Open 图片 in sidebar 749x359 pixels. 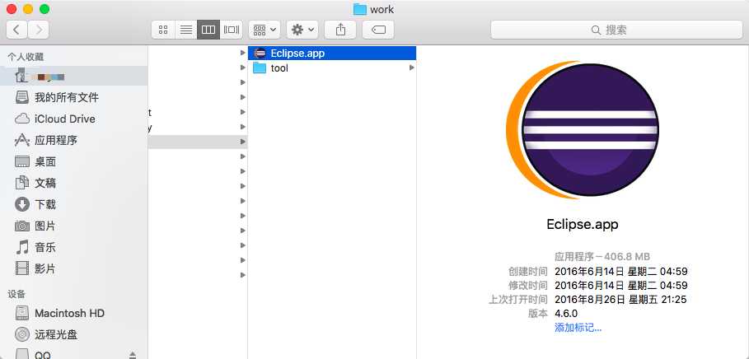[x=74, y=226]
